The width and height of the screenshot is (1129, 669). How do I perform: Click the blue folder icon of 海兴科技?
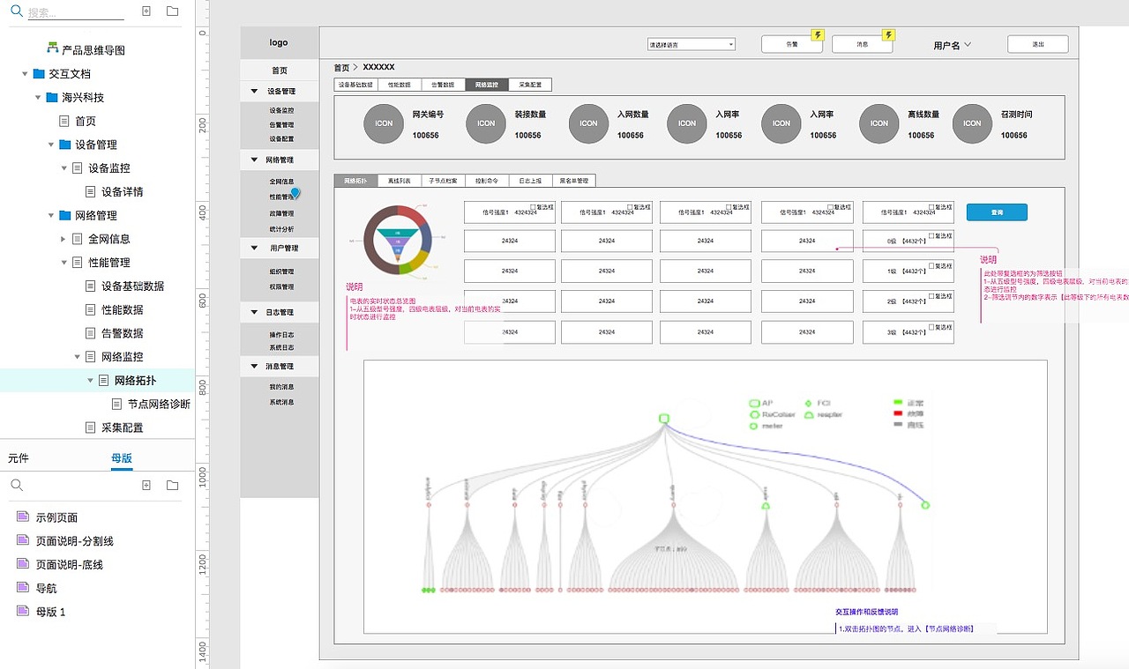pyautogui.click(x=52, y=98)
